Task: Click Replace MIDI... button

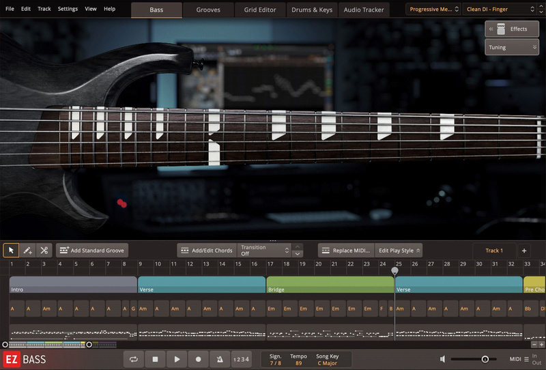Action: [346, 251]
